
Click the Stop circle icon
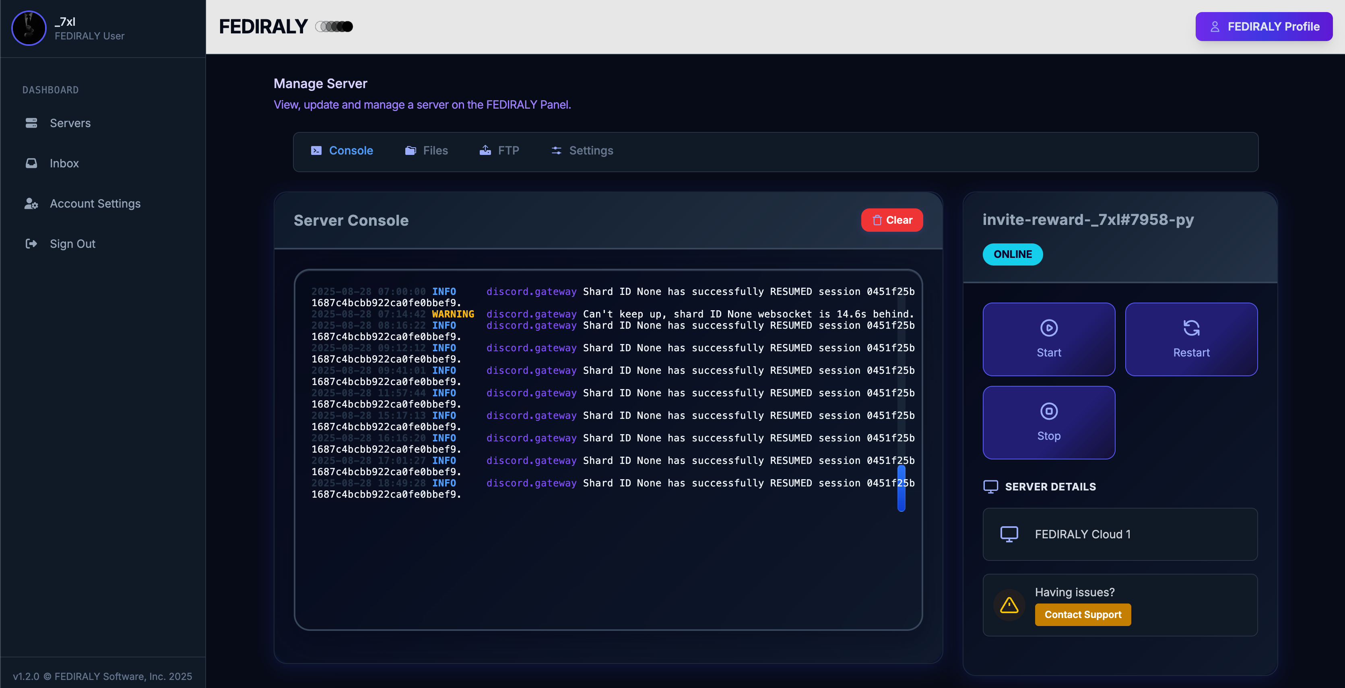pos(1049,411)
